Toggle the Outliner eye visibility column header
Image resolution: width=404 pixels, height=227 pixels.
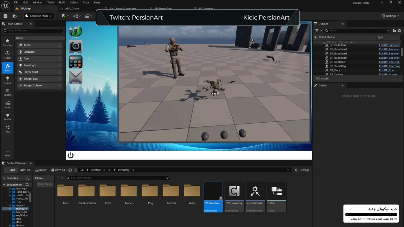click(315, 37)
